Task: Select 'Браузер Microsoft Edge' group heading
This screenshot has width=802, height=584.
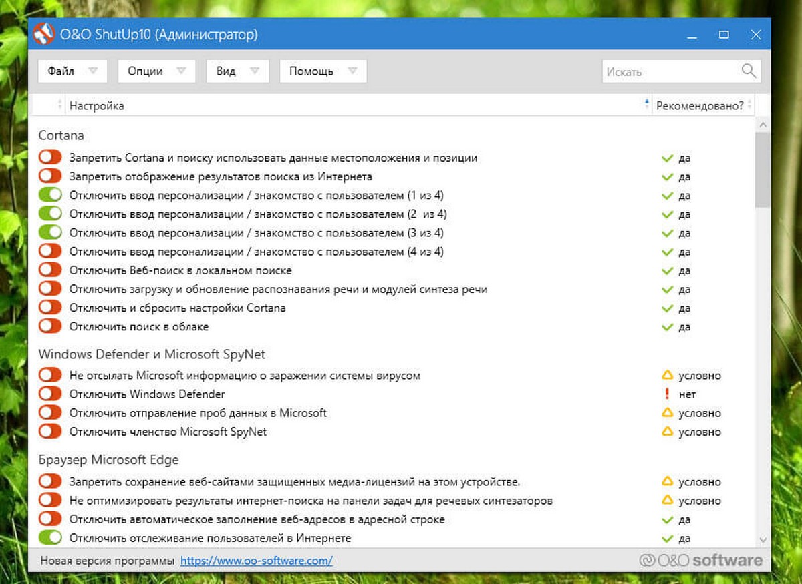Action: 109,460
